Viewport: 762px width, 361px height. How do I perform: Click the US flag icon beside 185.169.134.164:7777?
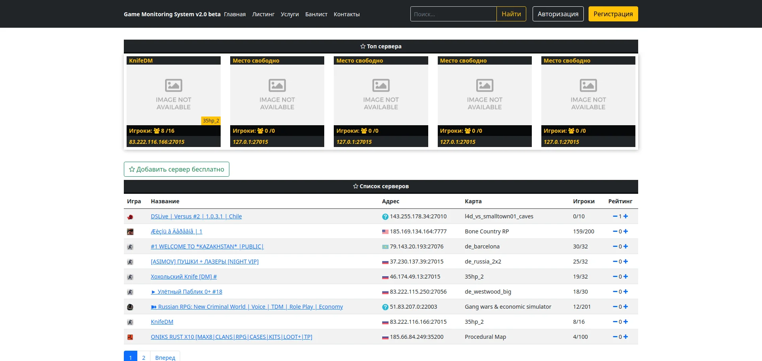click(x=385, y=232)
